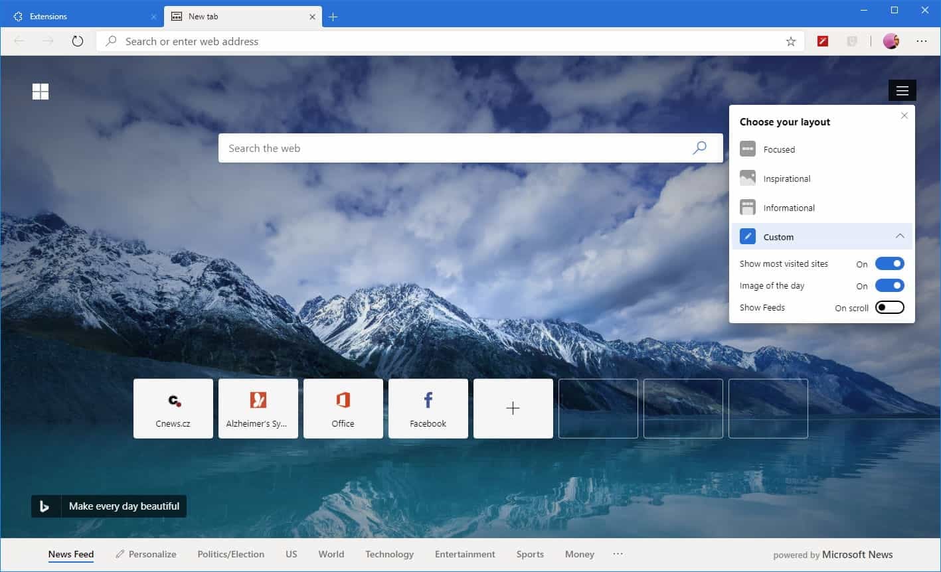
Task: Open the Money news category
Action: point(580,554)
